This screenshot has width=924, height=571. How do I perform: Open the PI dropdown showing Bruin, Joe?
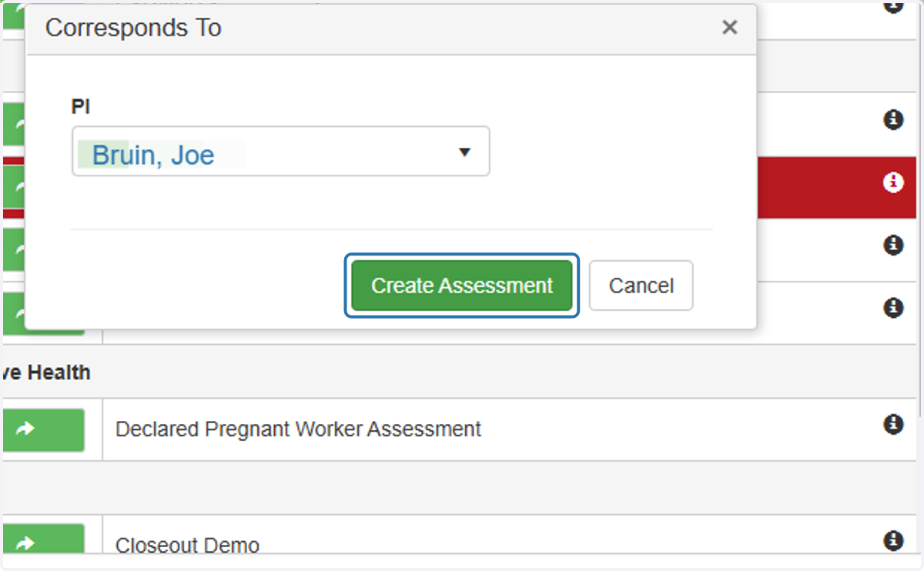click(281, 152)
